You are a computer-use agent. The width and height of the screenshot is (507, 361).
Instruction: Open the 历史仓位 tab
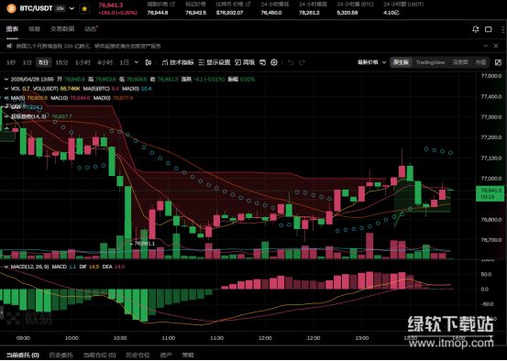coord(138,355)
